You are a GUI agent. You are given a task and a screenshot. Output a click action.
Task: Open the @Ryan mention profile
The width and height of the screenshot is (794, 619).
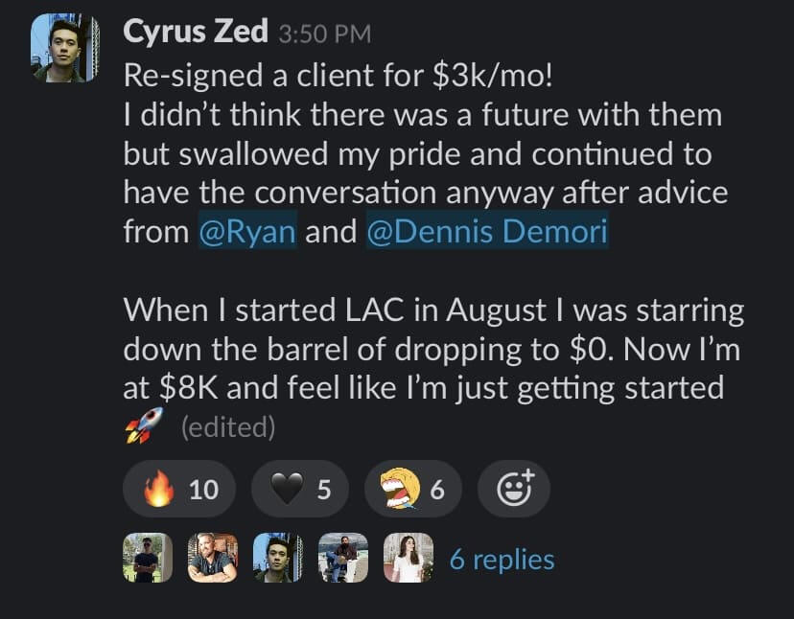pos(247,232)
